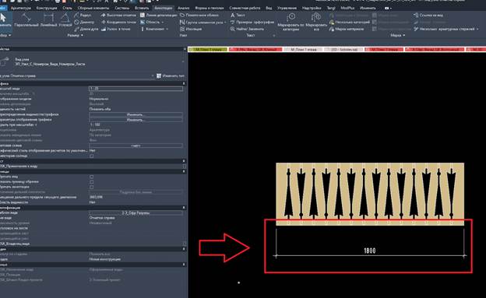The width and height of the screenshot is (486, 298).
Task: Open the Вставить ribbon tab
Action: coord(142,8)
